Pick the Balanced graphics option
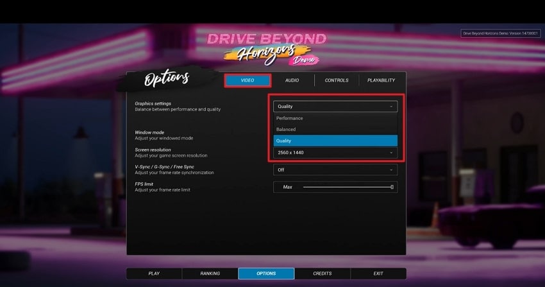Screen dimensions: 545x287 335,130
